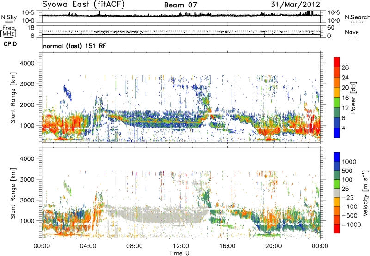
Task: Click the 'Syowa East (fitACF)' title text
Action: [83, 5]
